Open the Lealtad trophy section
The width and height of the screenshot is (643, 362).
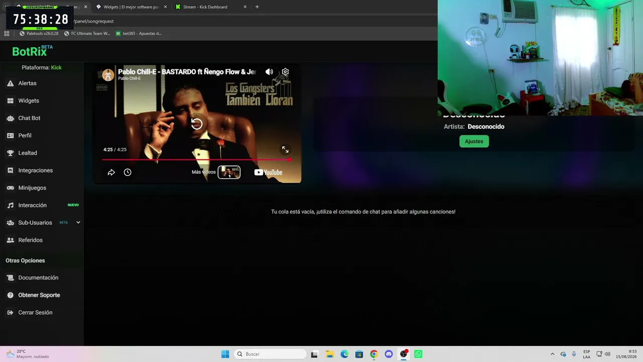28,153
